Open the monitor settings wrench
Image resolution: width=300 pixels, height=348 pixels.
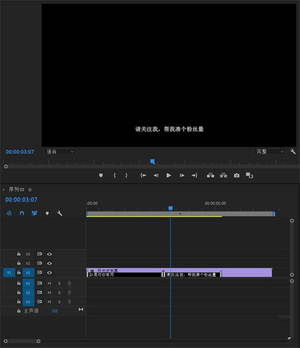[293, 151]
